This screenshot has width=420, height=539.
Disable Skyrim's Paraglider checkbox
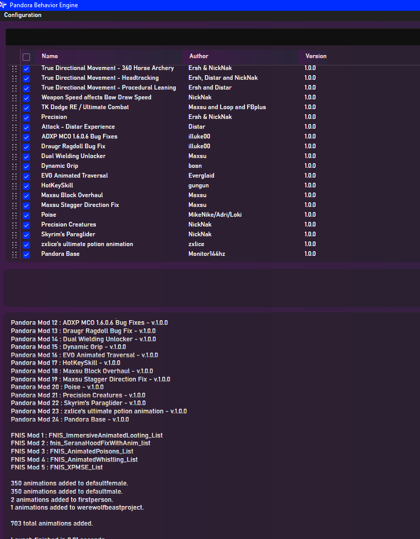coord(26,235)
